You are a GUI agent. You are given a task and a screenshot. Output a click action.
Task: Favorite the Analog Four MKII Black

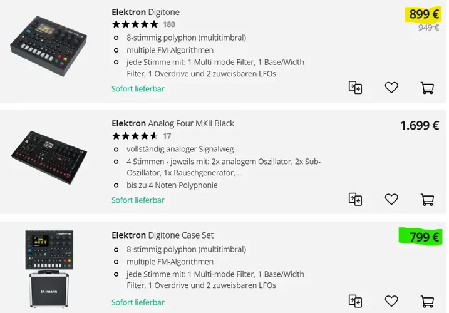[x=391, y=199]
